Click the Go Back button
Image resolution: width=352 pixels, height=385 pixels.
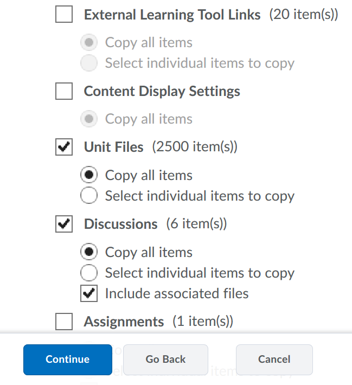pos(165,360)
